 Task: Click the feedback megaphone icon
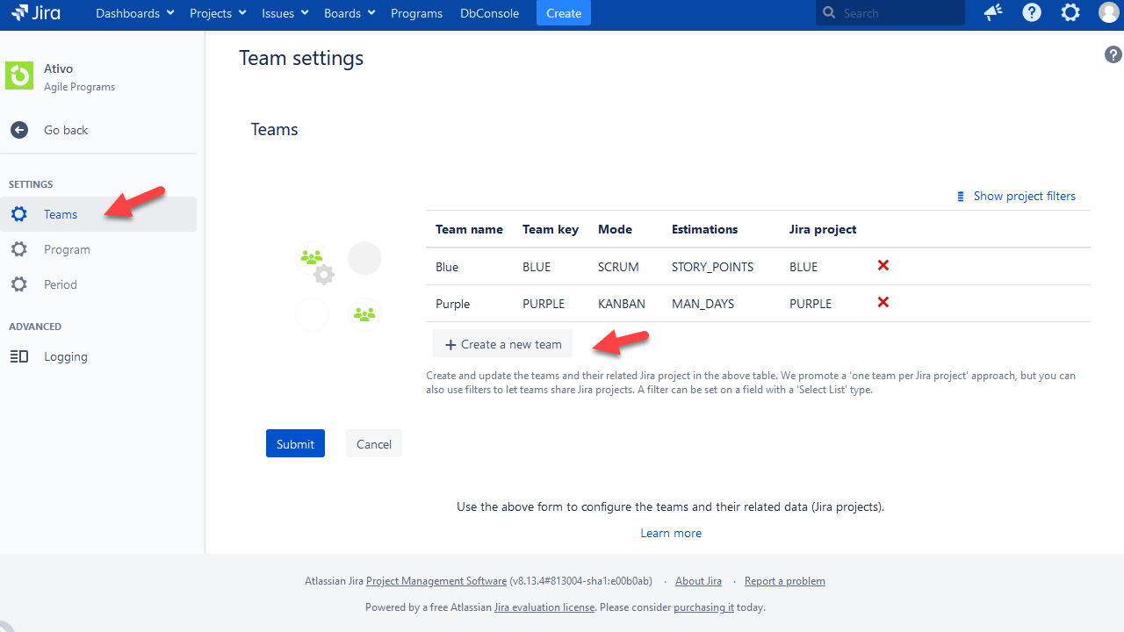992,12
